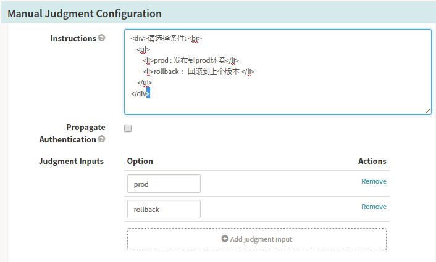Click the help icon beside Instructions
This screenshot has height=262, width=436.
102,38
